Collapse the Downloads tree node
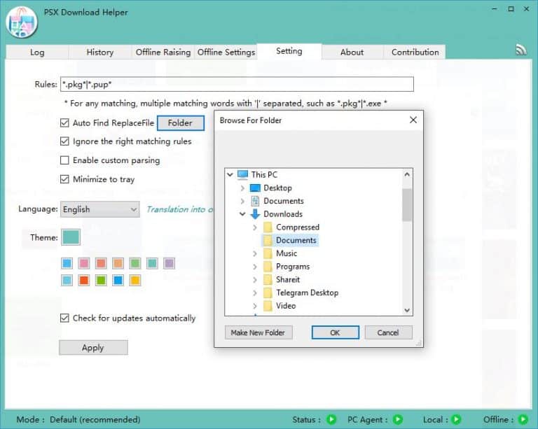Viewport: 538px width, 429px height. (242, 214)
